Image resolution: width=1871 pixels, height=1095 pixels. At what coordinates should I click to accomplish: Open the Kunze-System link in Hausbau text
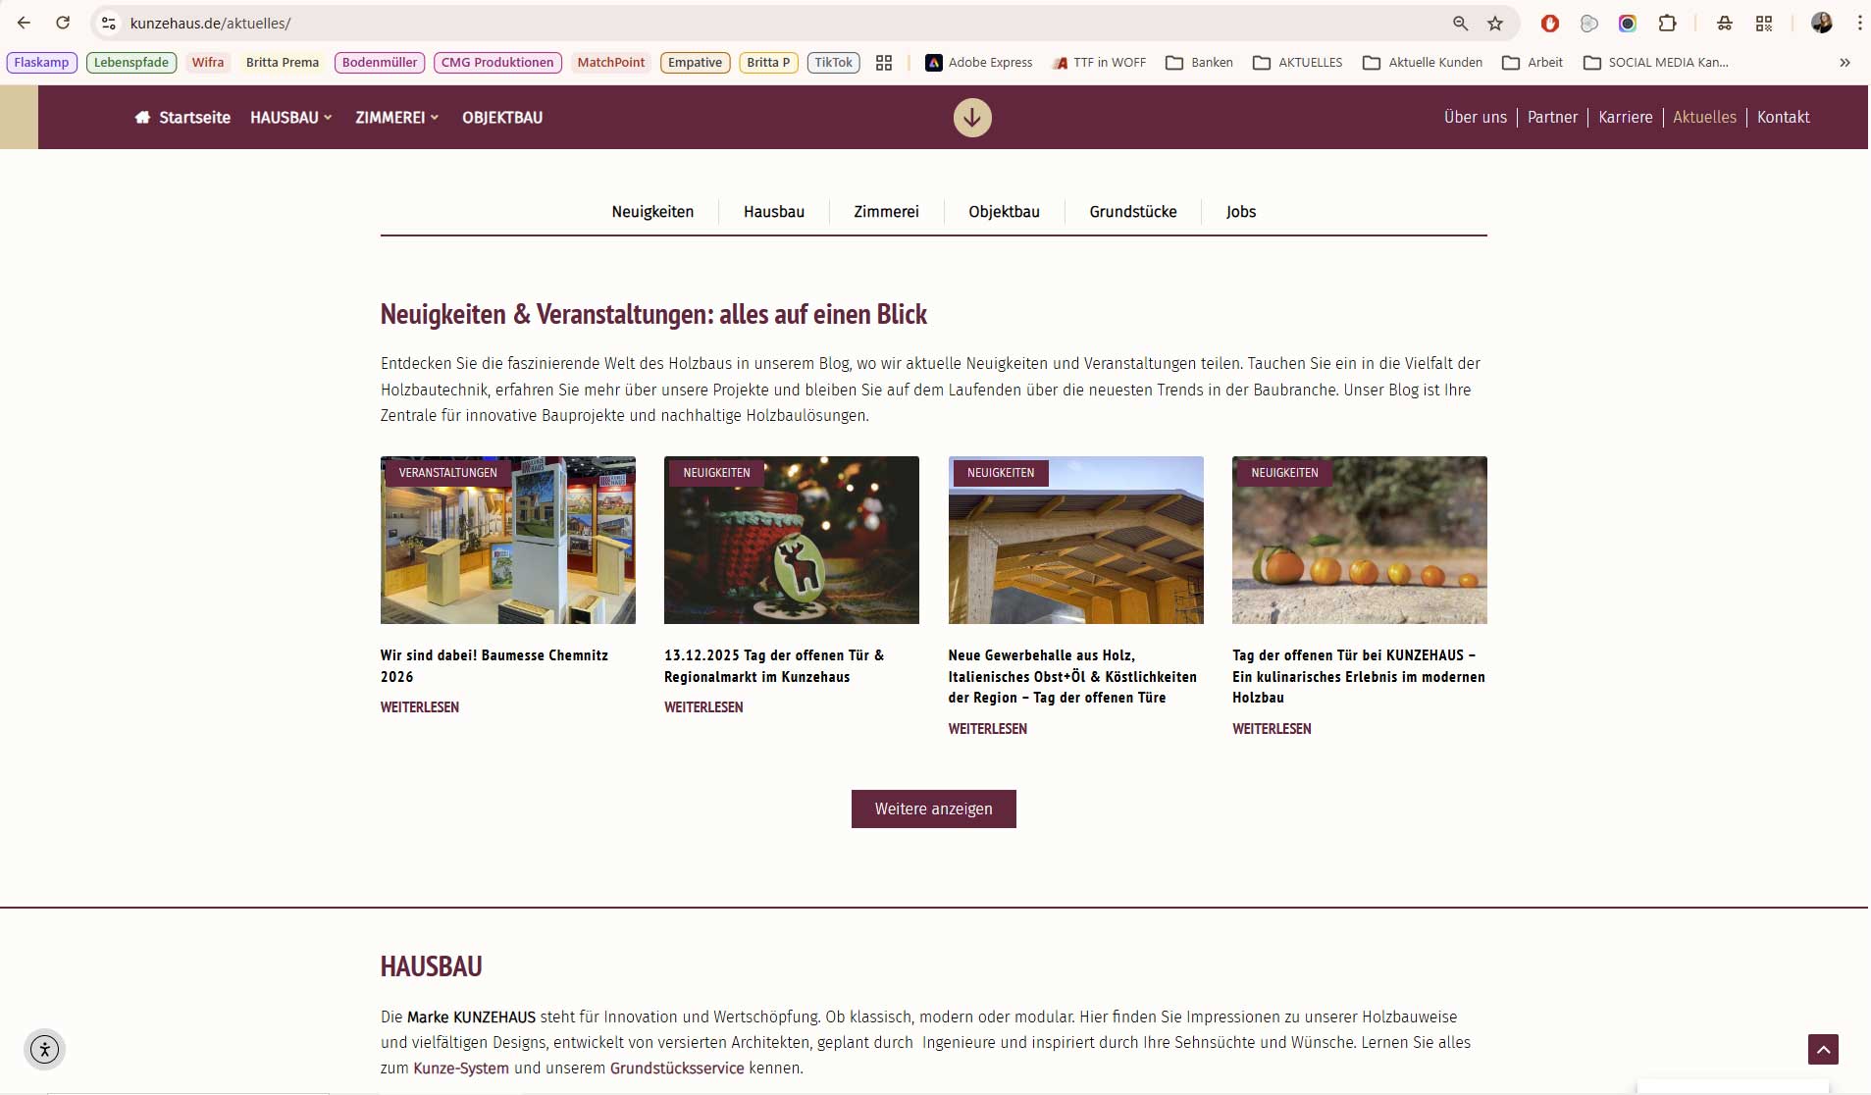461,1069
